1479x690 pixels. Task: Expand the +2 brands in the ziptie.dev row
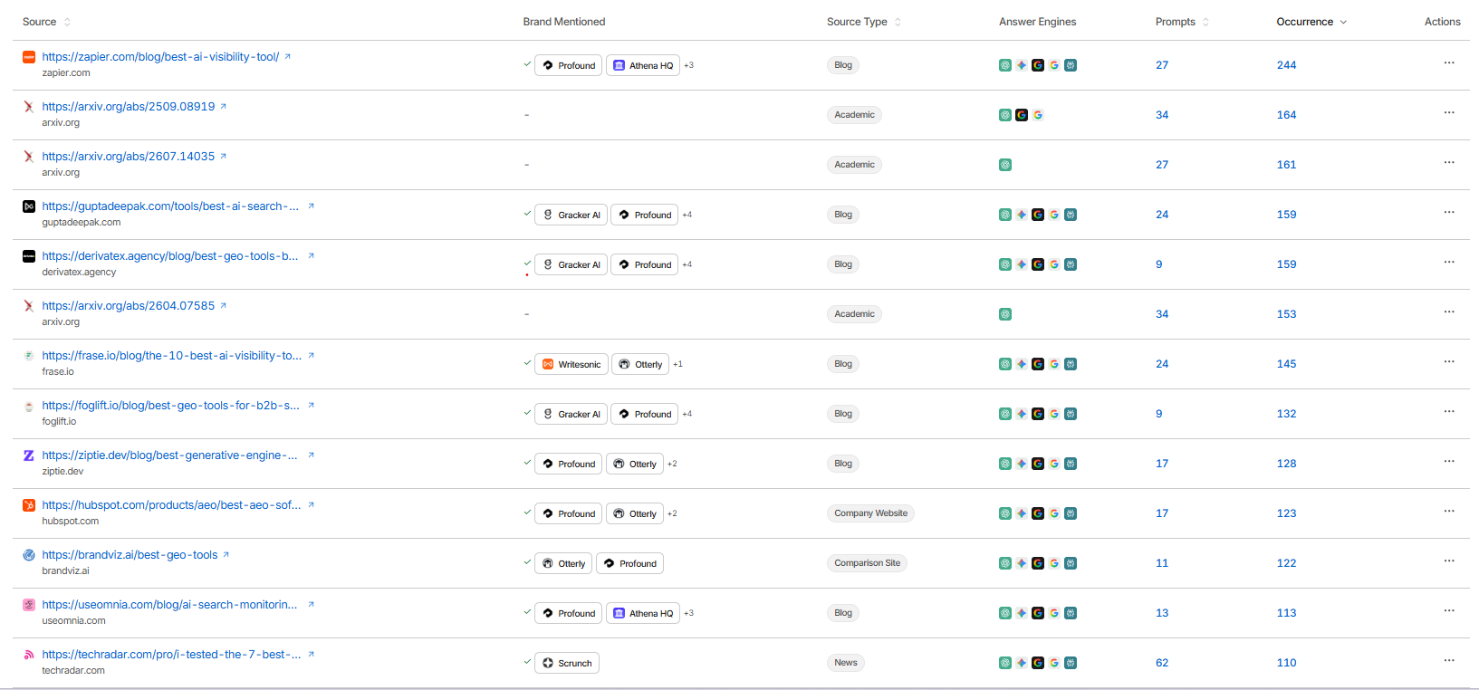[672, 464]
